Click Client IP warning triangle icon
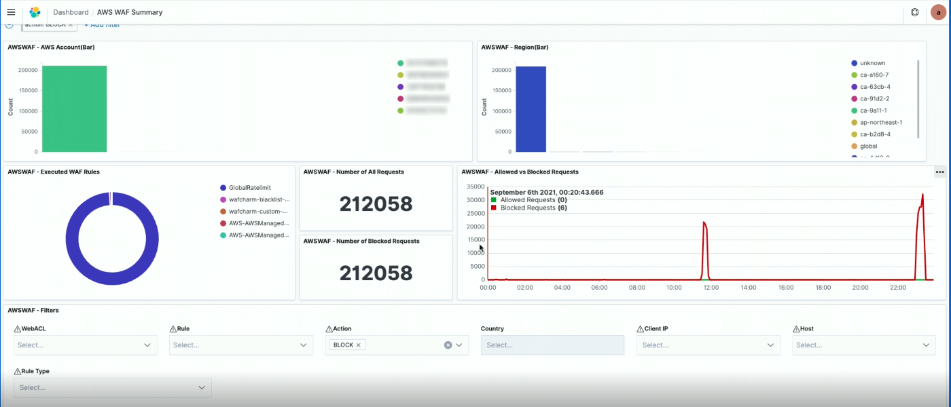The width and height of the screenshot is (951, 407). point(640,329)
